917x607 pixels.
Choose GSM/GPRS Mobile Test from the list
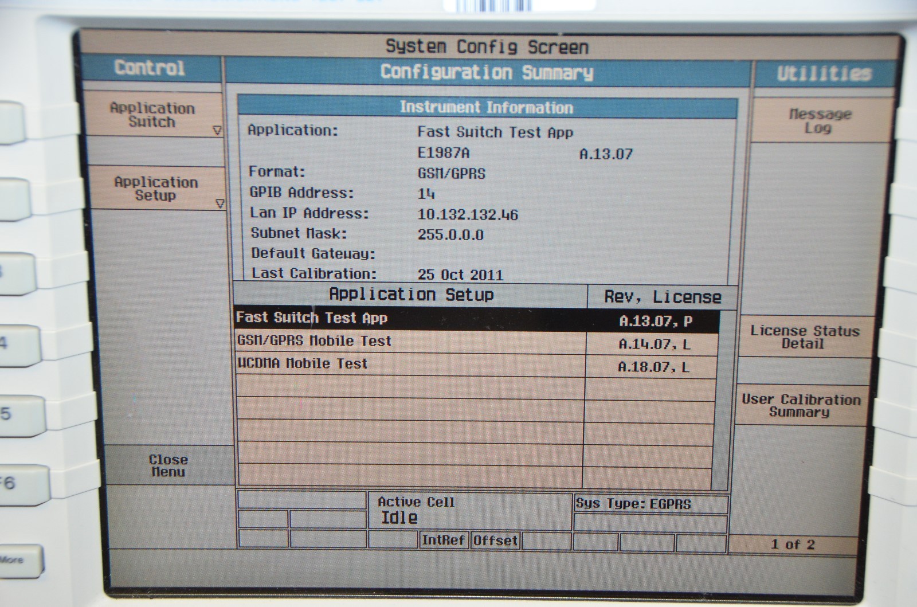[409, 342]
